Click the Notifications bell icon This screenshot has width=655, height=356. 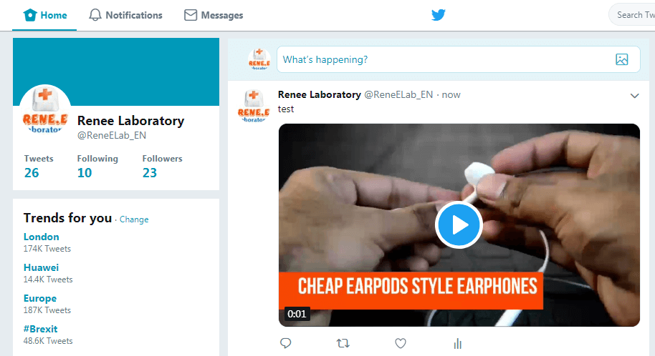pyautogui.click(x=95, y=15)
